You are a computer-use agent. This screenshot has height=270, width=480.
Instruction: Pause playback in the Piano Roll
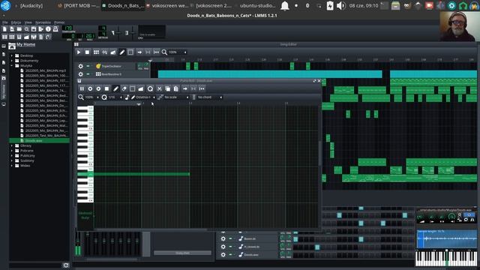tap(82, 88)
